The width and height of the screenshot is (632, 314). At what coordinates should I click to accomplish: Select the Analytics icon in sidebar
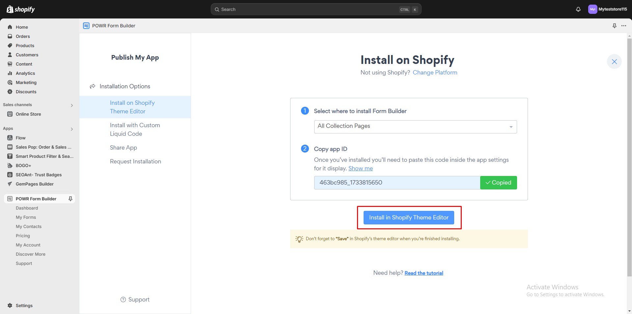pos(10,73)
